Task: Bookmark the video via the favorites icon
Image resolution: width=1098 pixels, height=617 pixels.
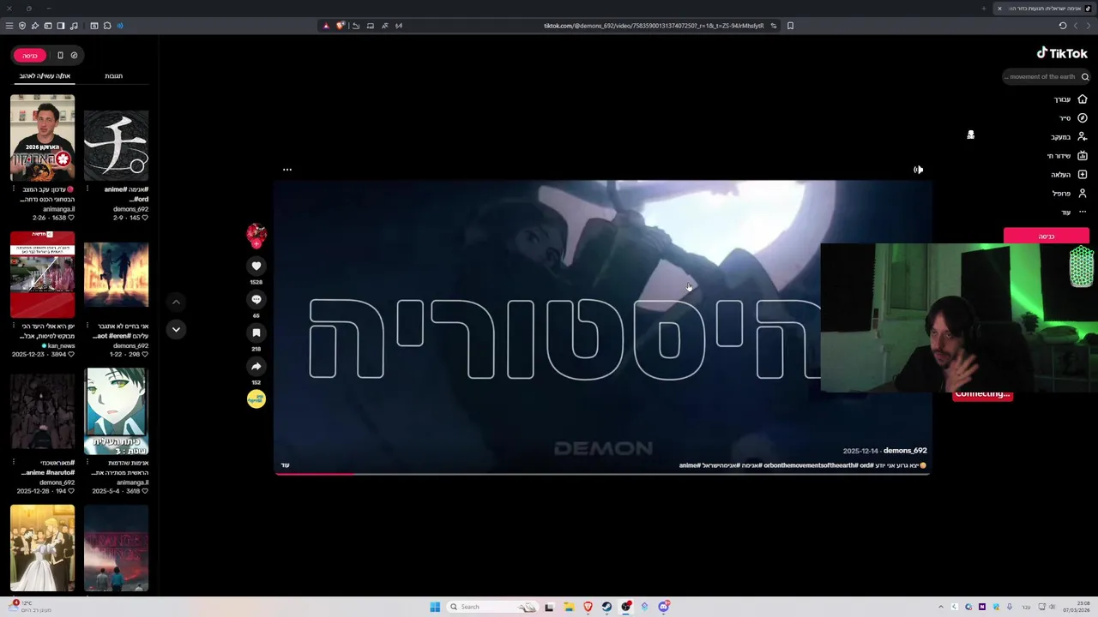Action: click(256, 333)
